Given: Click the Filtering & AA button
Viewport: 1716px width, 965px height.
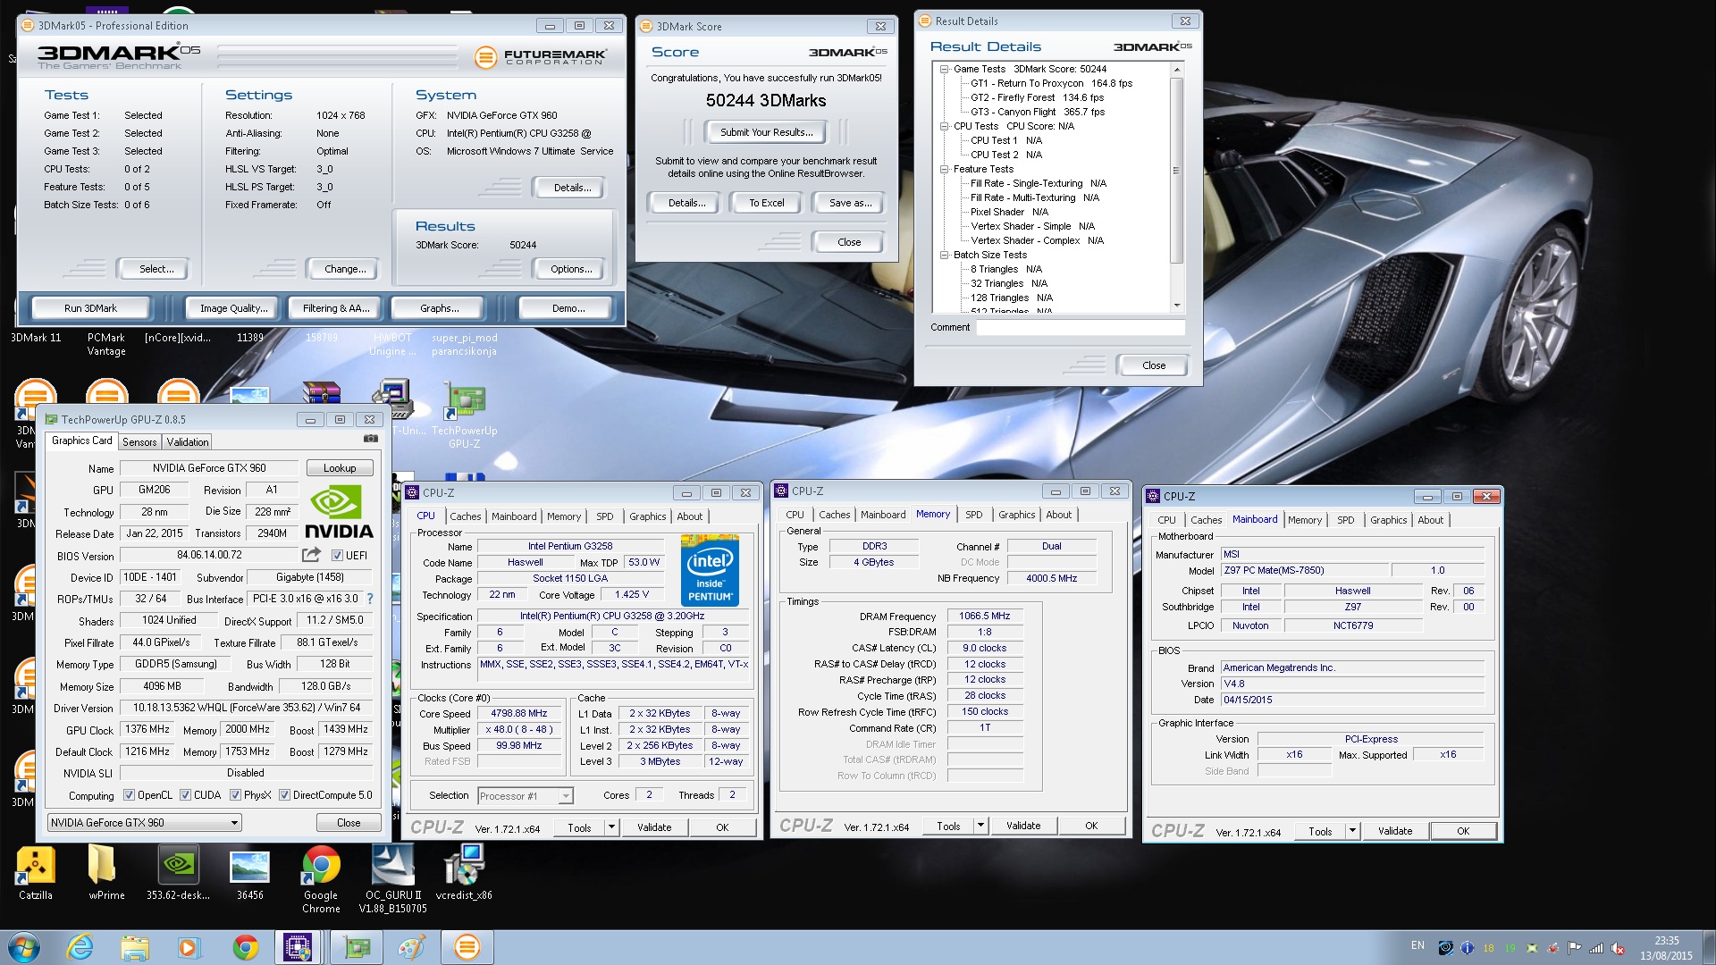Looking at the screenshot, I should (336, 308).
